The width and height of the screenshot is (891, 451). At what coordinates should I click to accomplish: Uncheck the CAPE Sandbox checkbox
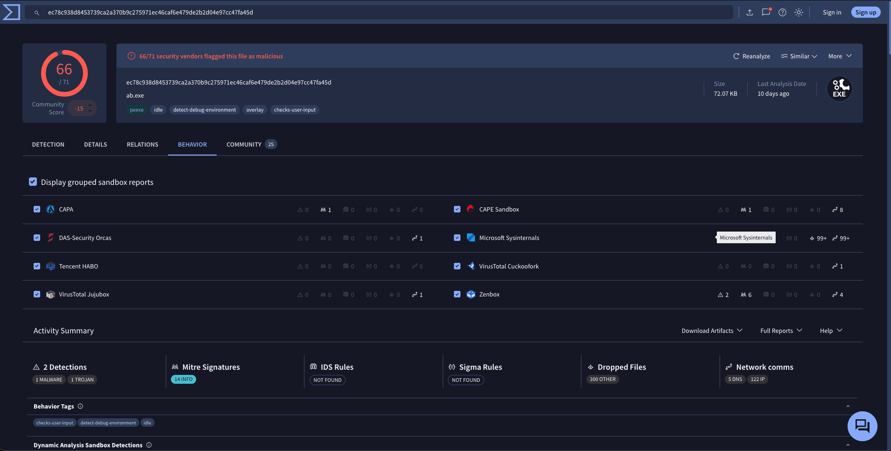click(x=457, y=209)
